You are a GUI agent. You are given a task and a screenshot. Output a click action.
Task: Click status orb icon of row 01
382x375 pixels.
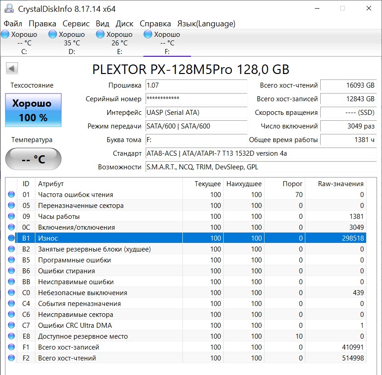coord(11,194)
